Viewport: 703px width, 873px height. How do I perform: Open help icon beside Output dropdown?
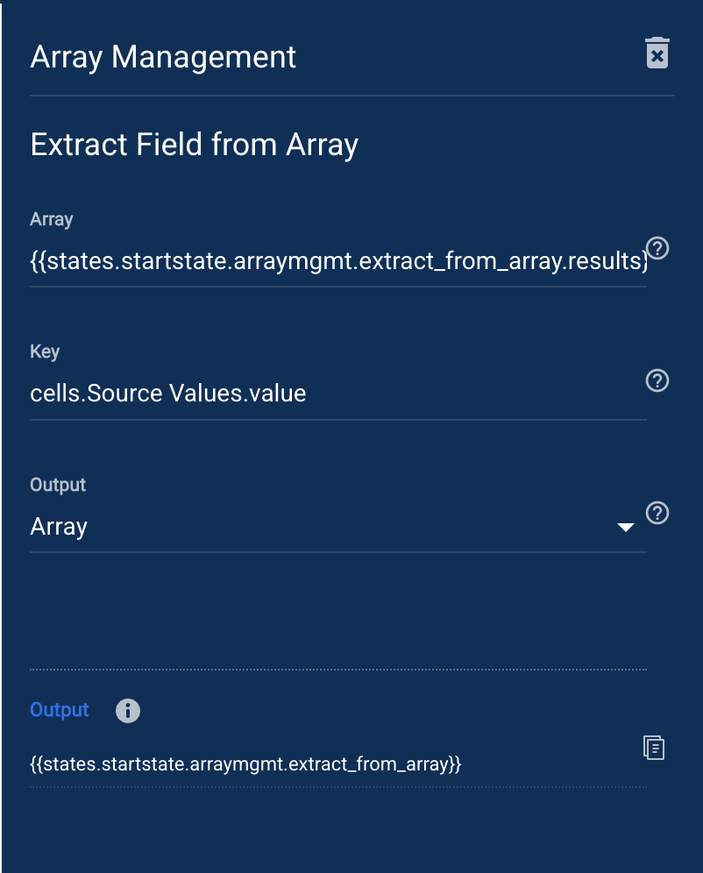click(657, 513)
